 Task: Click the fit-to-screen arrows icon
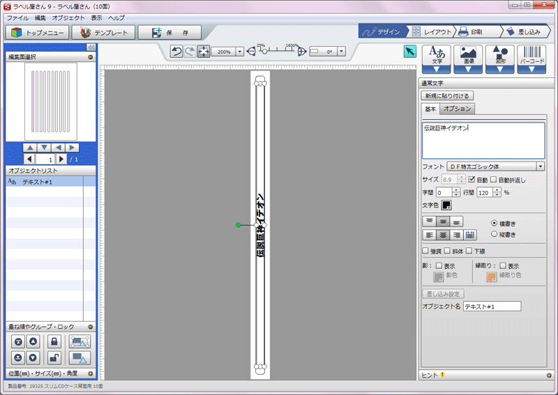coord(204,52)
